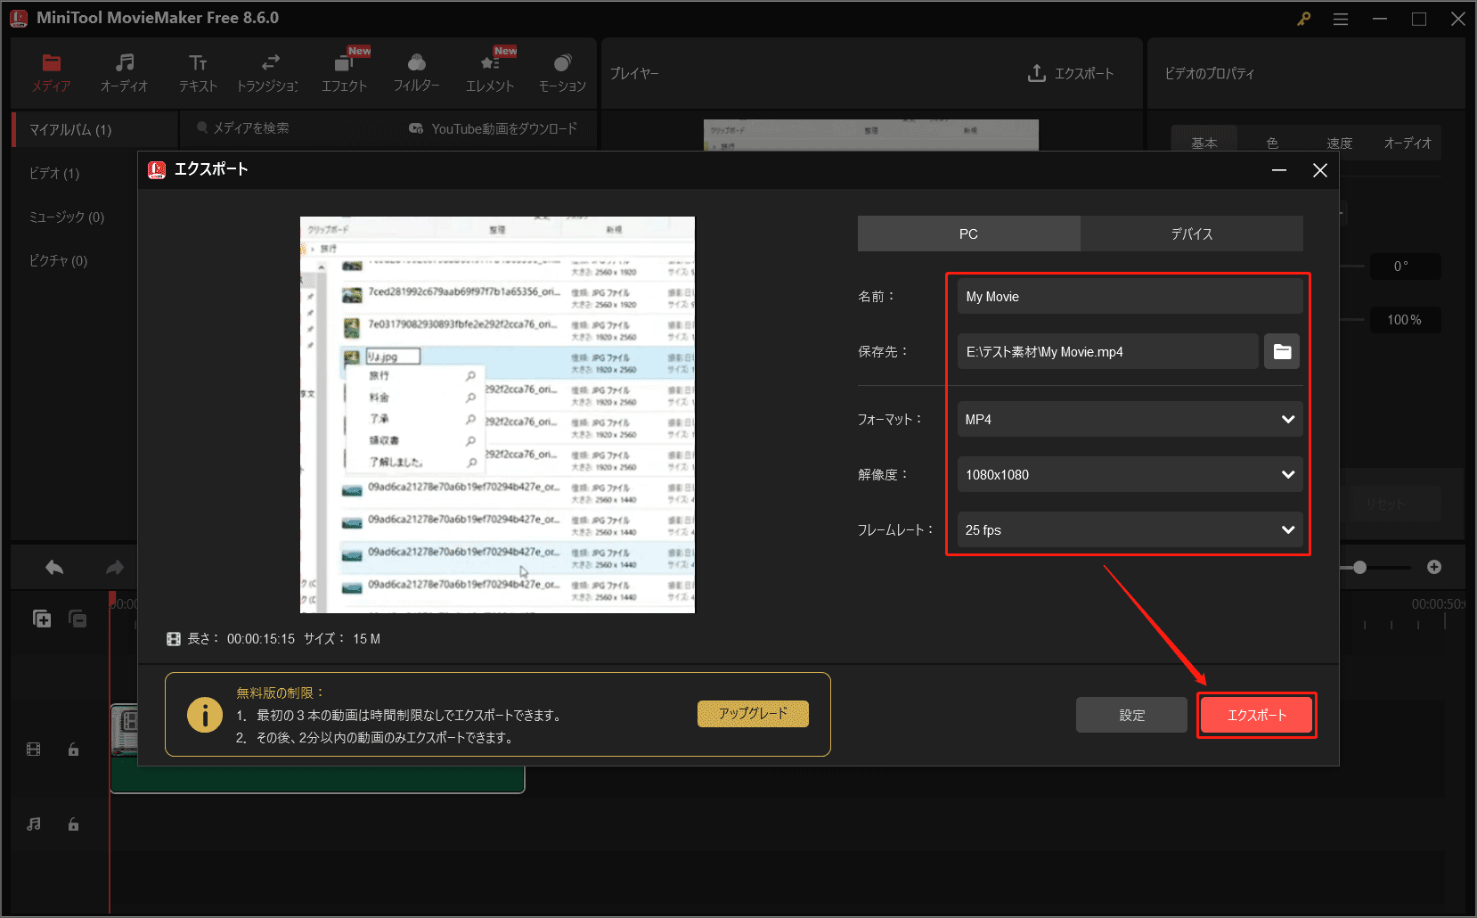Click the film duration icon below preview
The image size is (1477, 918).
pyautogui.click(x=174, y=639)
